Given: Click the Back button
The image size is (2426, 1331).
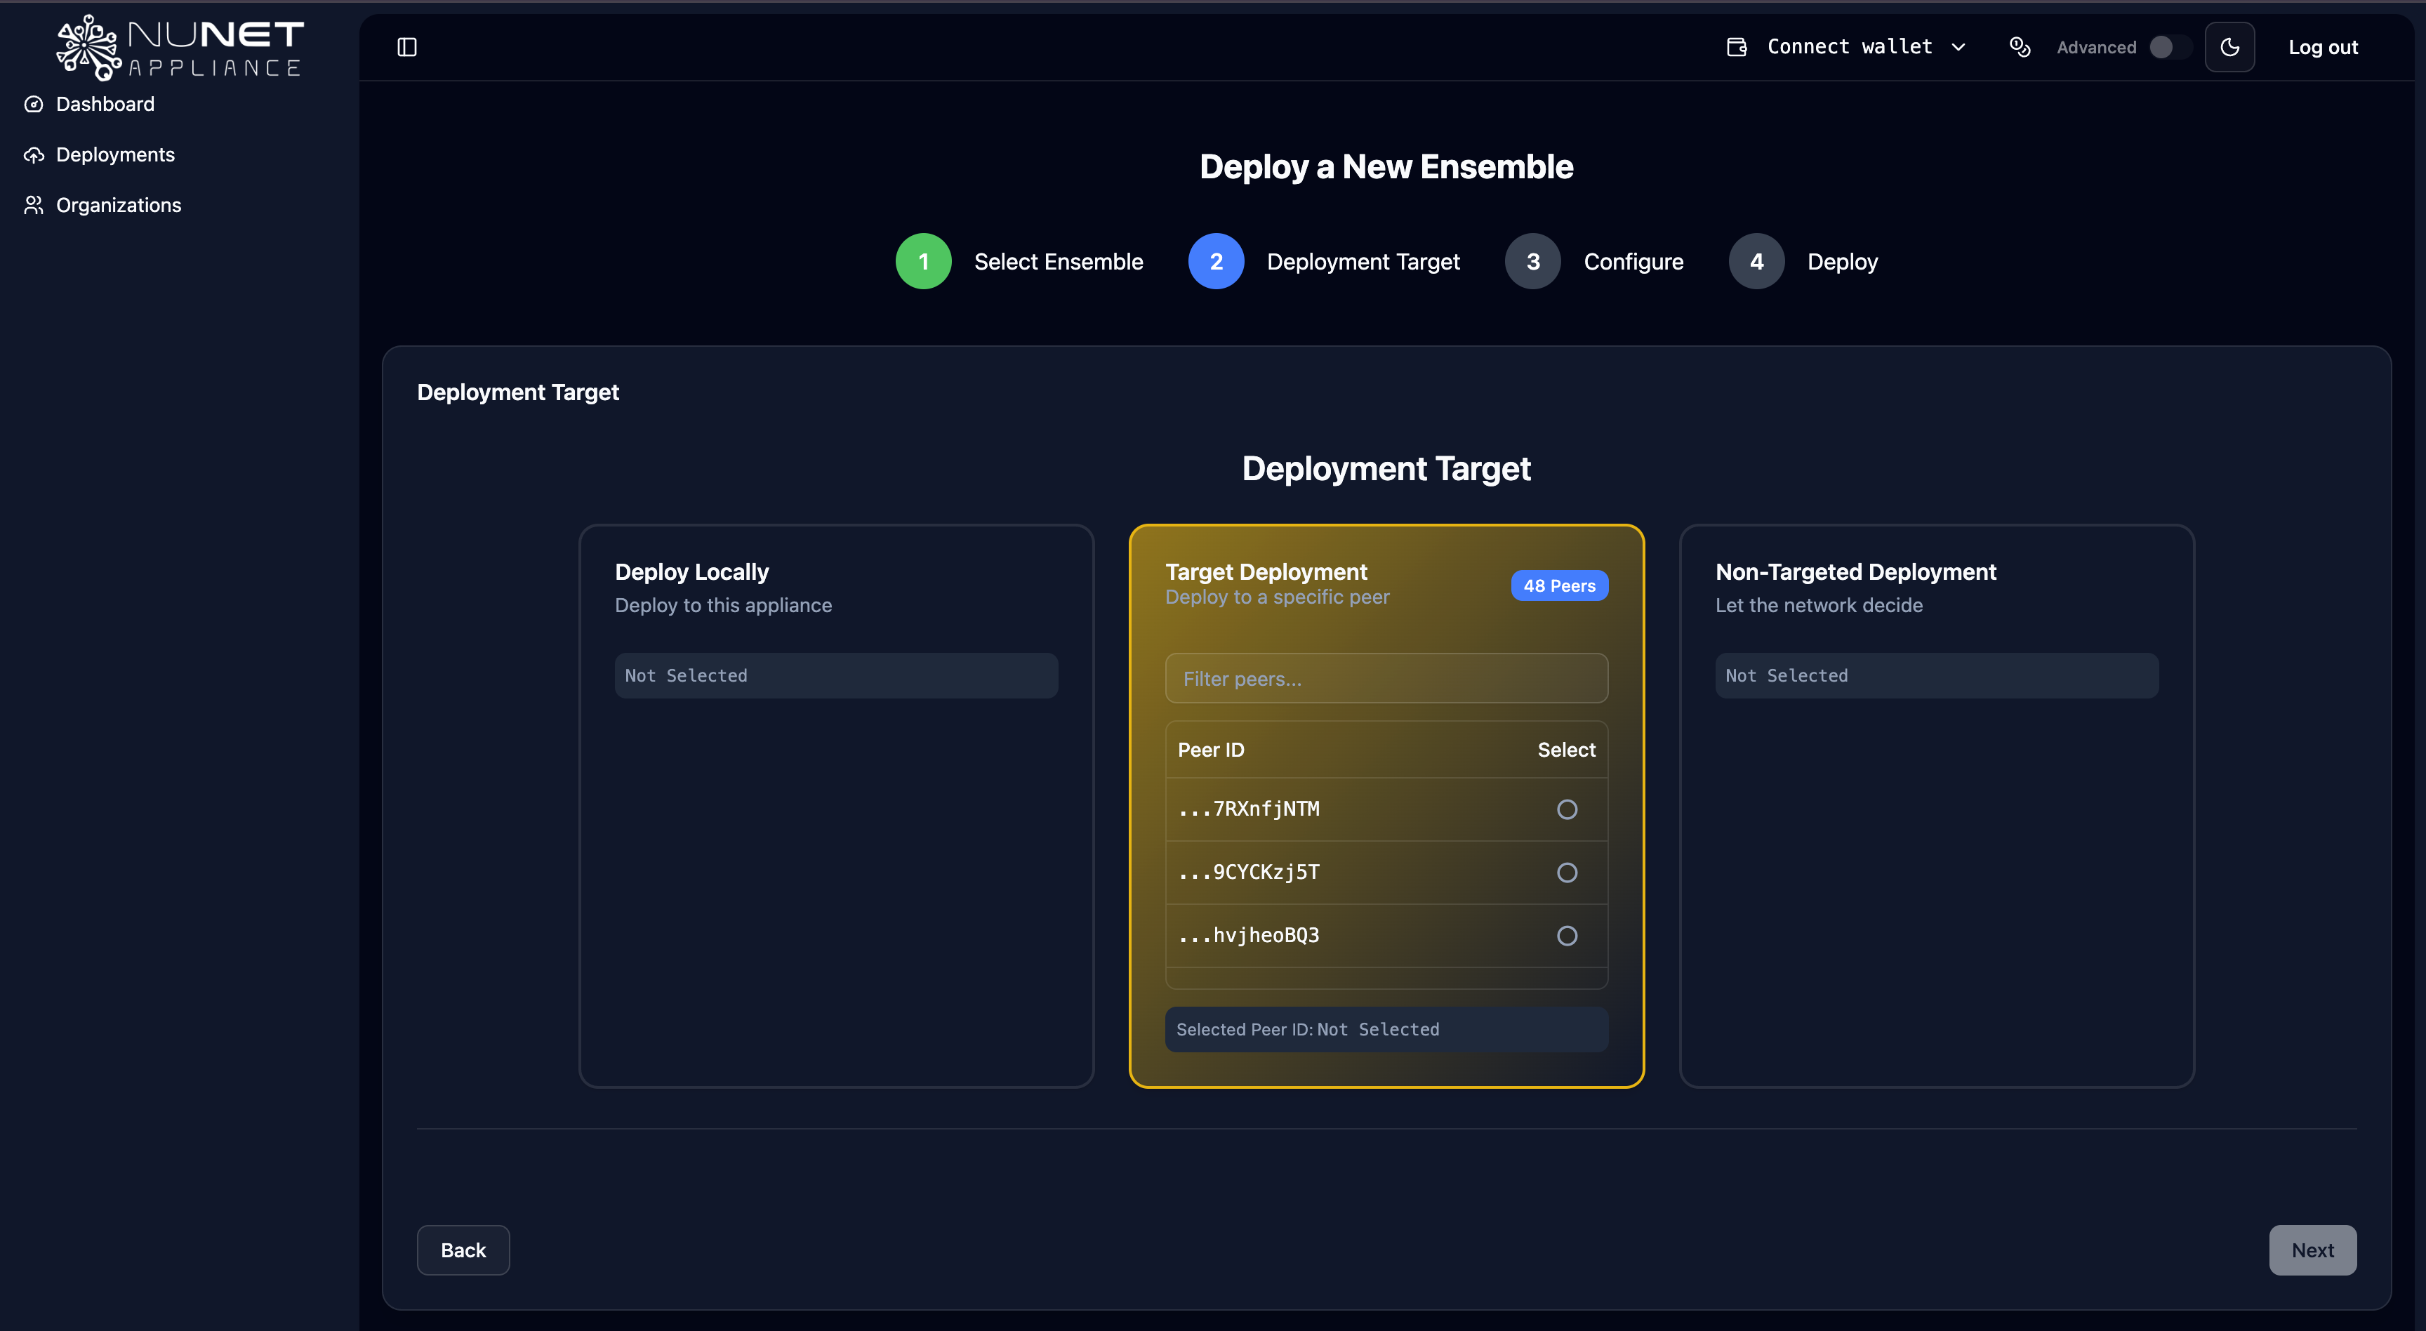Looking at the screenshot, I should (x=463, y=1250).
